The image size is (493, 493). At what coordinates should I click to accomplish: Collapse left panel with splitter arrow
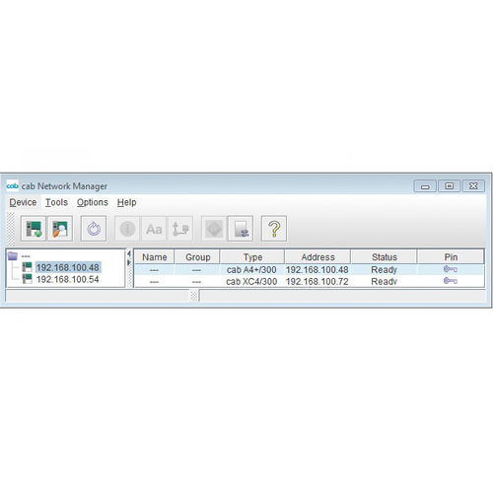[129, 253]
